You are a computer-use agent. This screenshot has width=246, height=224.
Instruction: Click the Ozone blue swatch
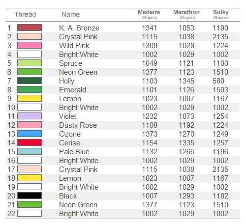point(30,134)
